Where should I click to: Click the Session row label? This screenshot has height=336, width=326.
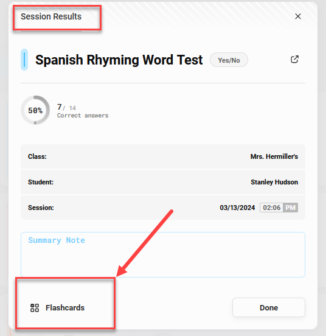click(x=41, y=208)
